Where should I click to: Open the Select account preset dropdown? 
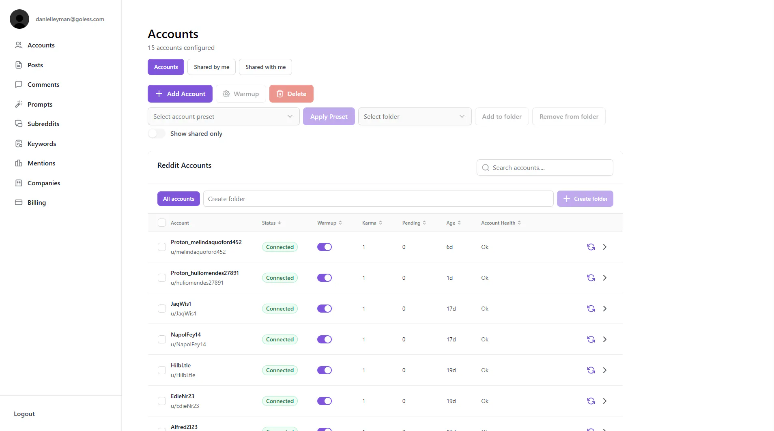[x=224, y=116]
